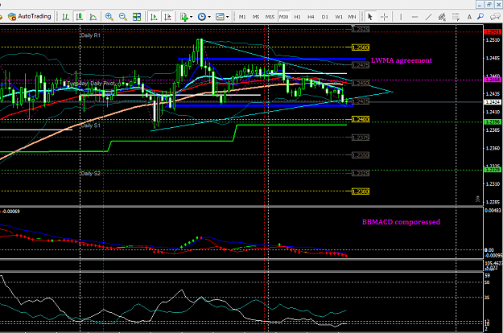Select the horizontal line drawing tool
The width and height of the screenshot is (503, 333).
414,17
